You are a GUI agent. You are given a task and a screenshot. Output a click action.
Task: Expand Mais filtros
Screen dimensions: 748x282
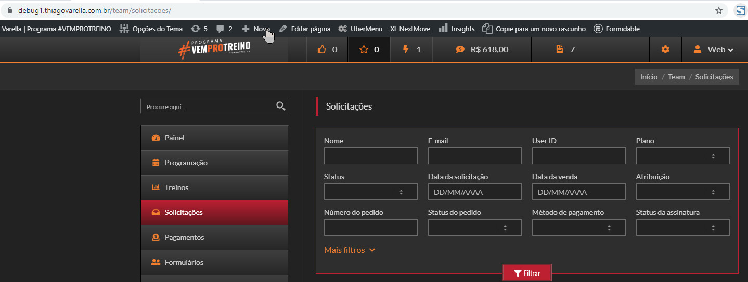pos(350,250)
